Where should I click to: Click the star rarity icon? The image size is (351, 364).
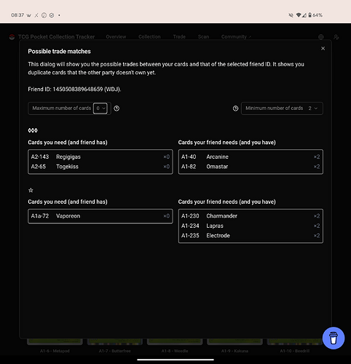click(31, 190)
